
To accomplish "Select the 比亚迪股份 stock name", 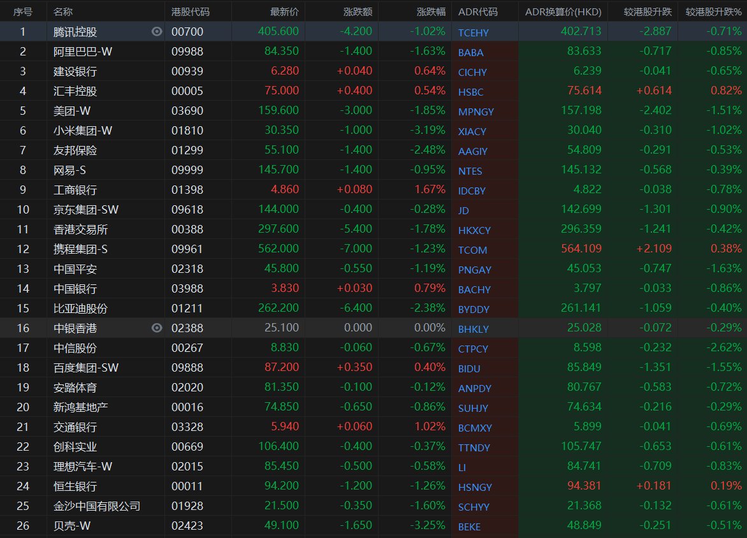I will (80, 309).
